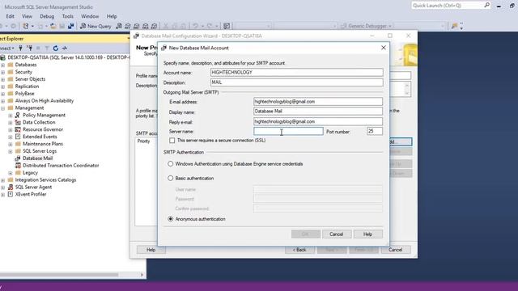518x291 pixels.
Task: Expand the SQL Server Logs node
Action: pos(11,151)
